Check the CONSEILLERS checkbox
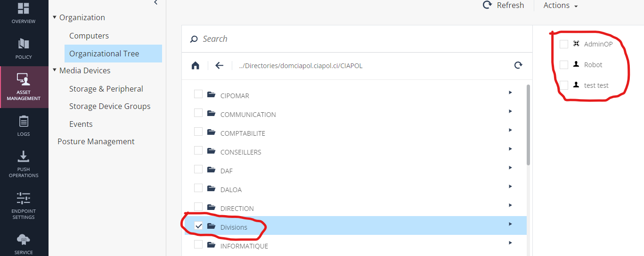This screenshot has width=644, height=256. coord(198,151)
